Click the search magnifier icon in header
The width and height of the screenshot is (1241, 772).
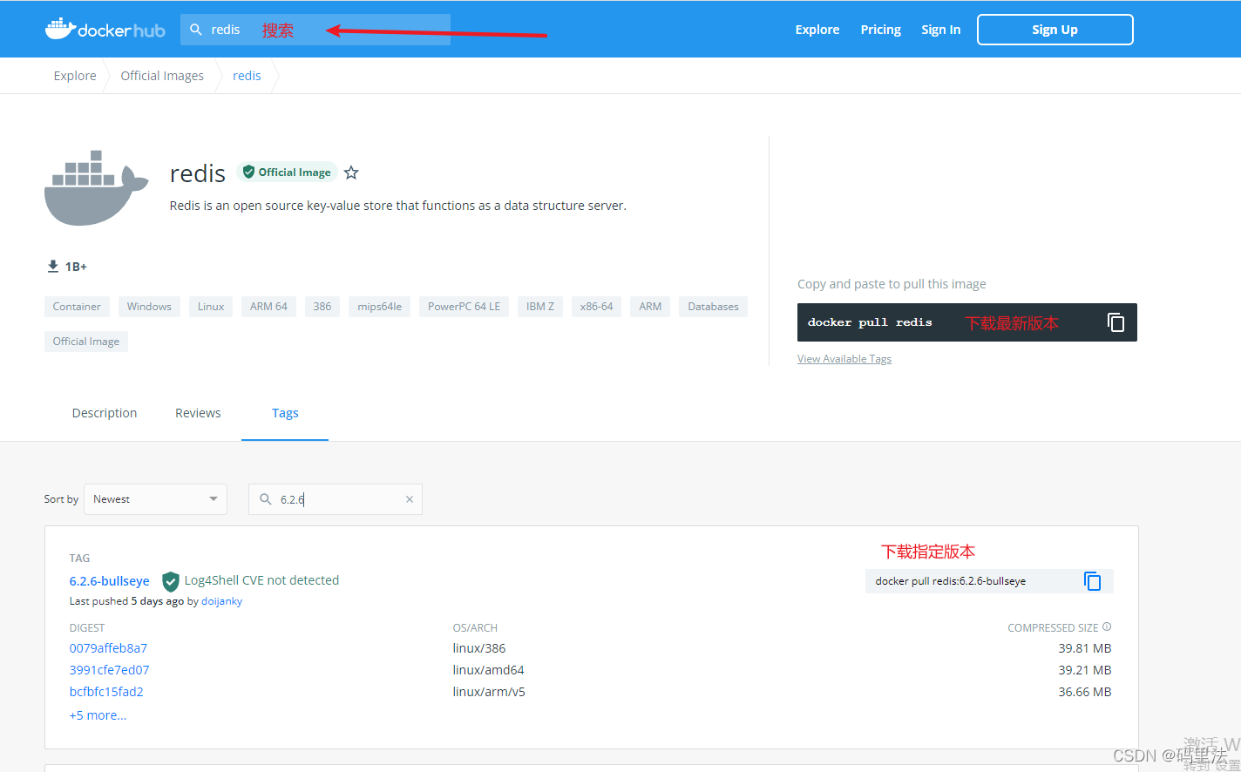pyautogui.click(x=196, y=30)
